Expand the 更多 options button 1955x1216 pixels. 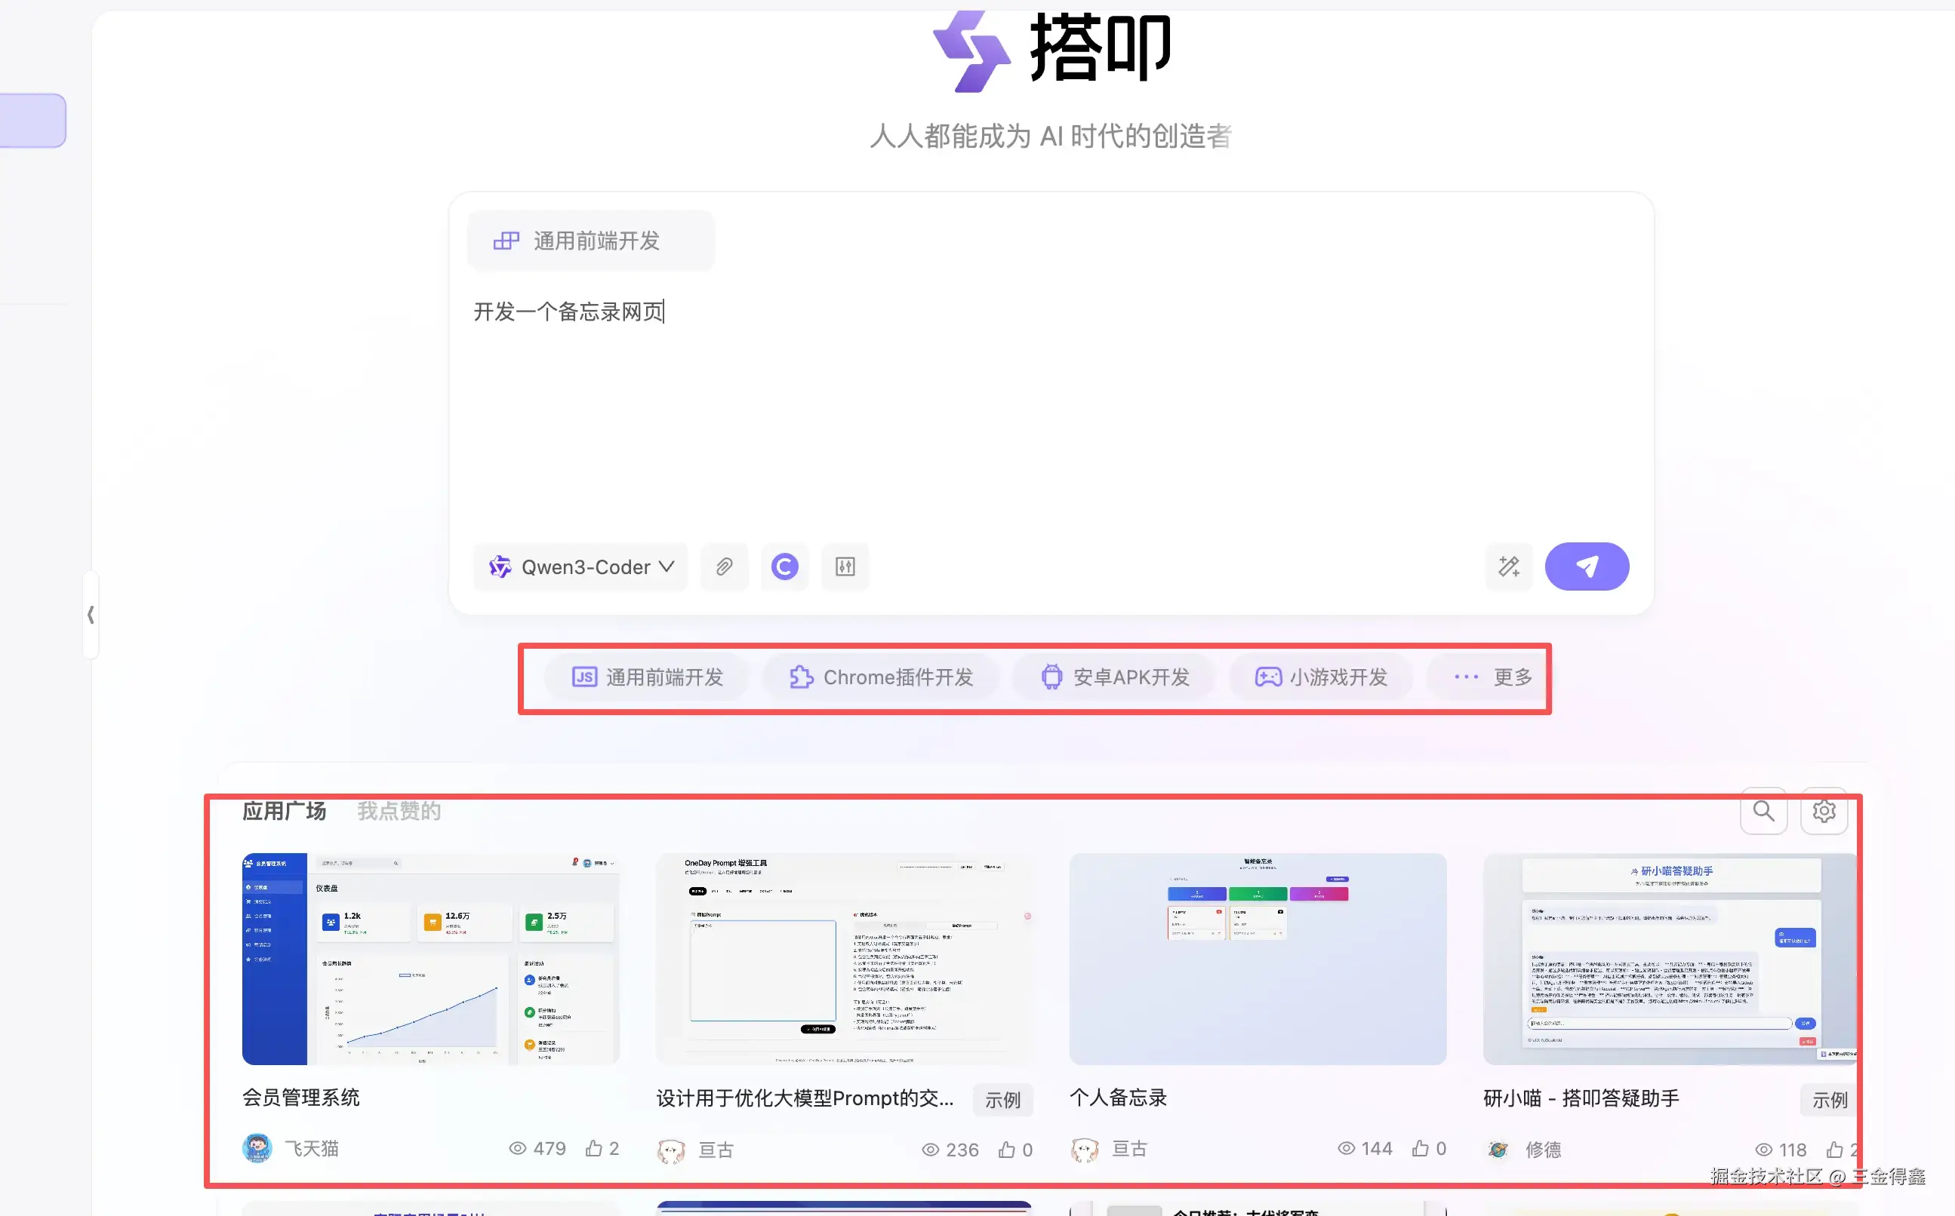(x=1492, y=677)
